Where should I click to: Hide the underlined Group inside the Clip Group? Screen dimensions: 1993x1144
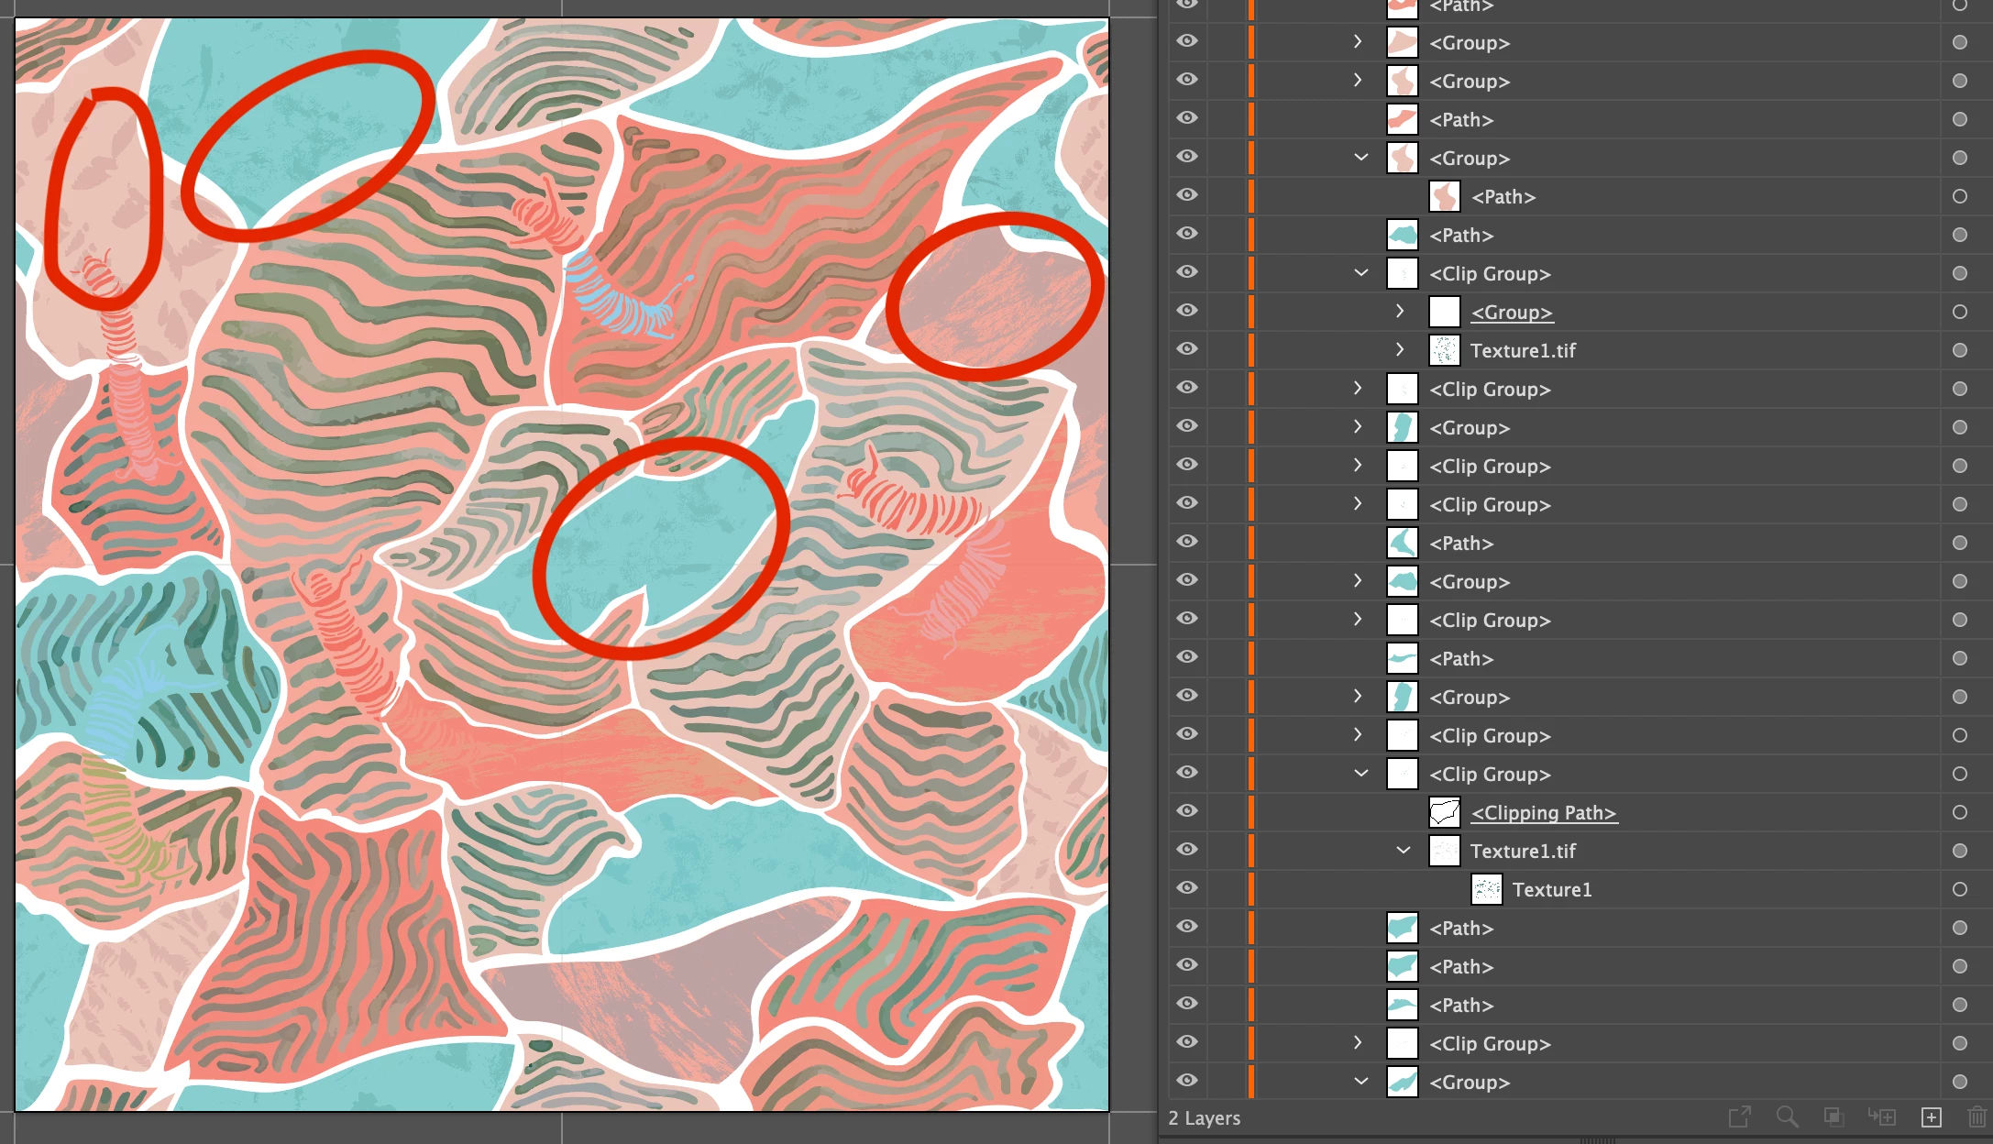1187,311
